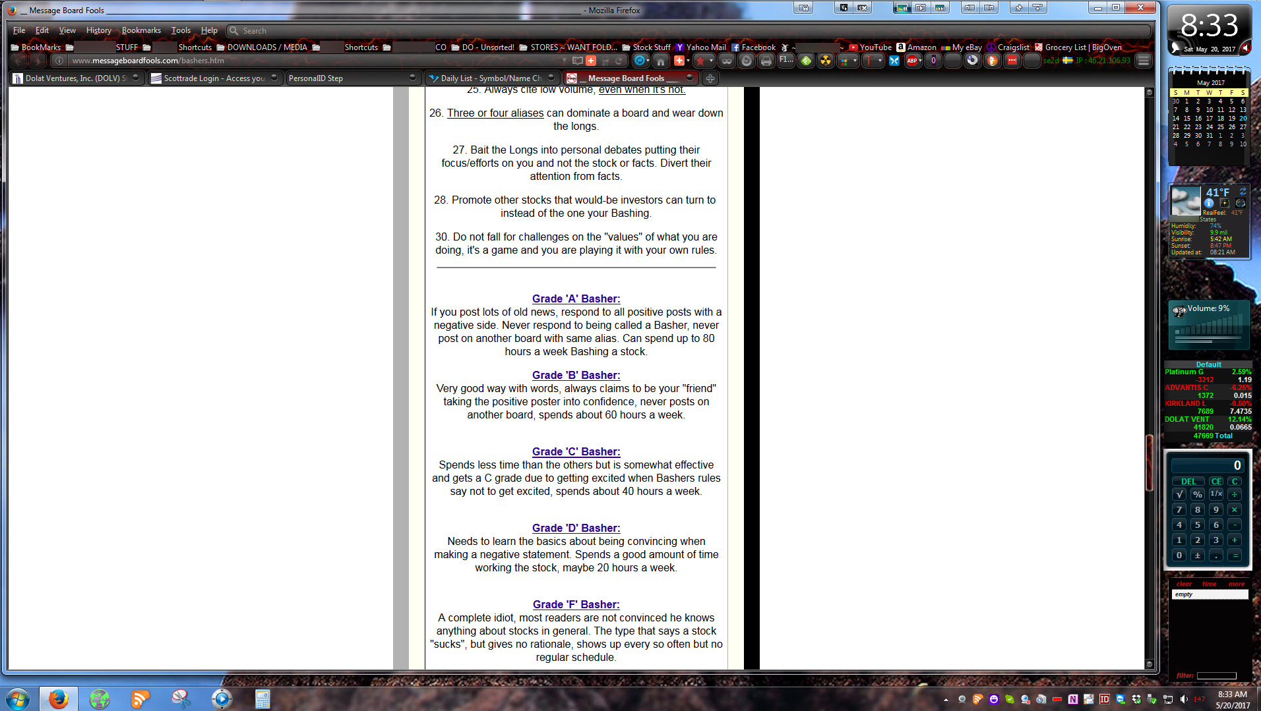Click the Home icon in the navigation toolbar

point(660,61)
